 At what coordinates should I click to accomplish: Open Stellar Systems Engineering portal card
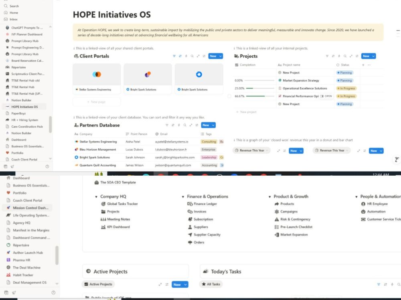pos(97,78)
